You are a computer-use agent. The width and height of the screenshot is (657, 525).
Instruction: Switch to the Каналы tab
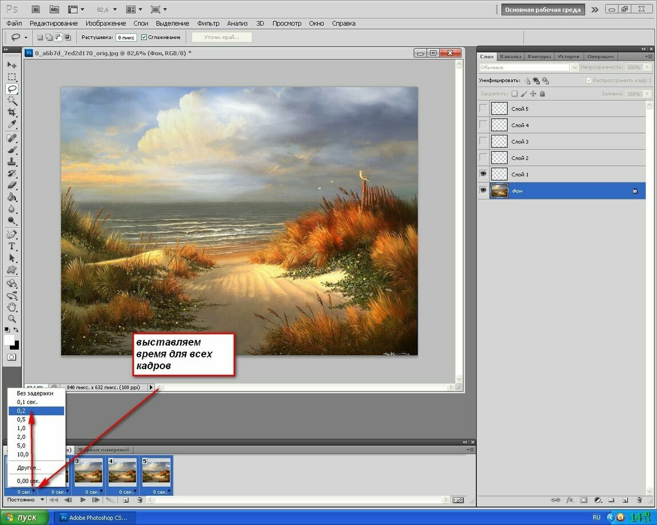point(510,56)
